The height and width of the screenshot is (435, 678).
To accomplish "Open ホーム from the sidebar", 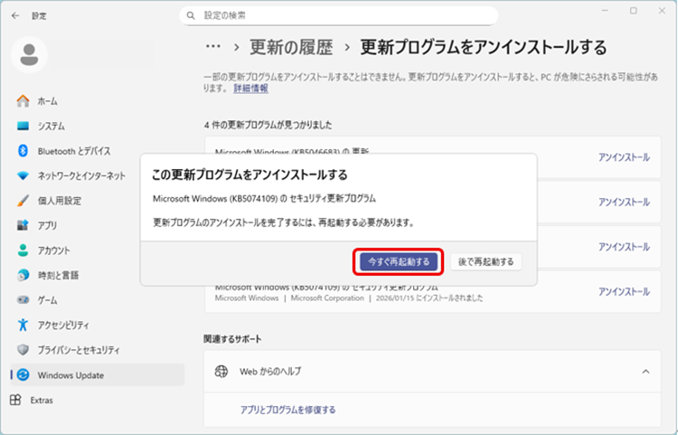I will point(47,101).
